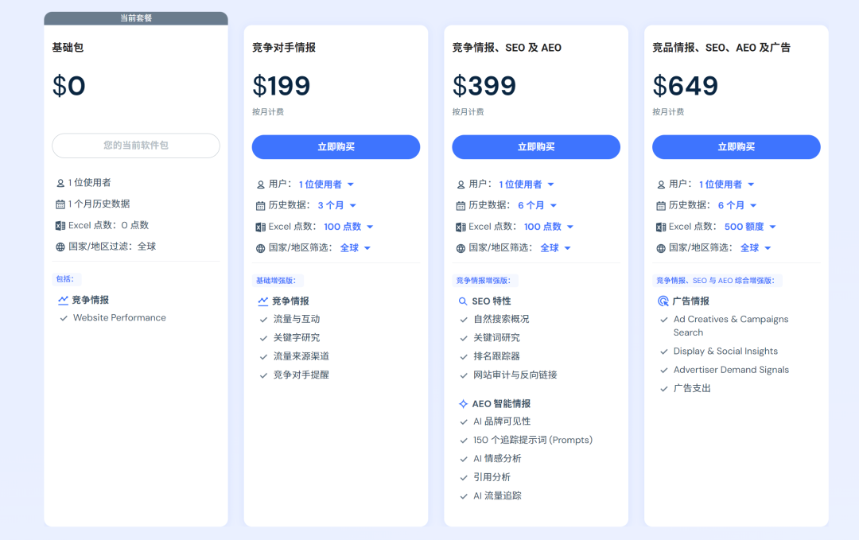Open Excel 点数 dropdown in $199 plan
This screenshot has height=540, width=859.
click(348, 227)
